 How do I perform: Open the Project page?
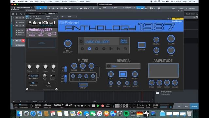click(x=192, y=9)
